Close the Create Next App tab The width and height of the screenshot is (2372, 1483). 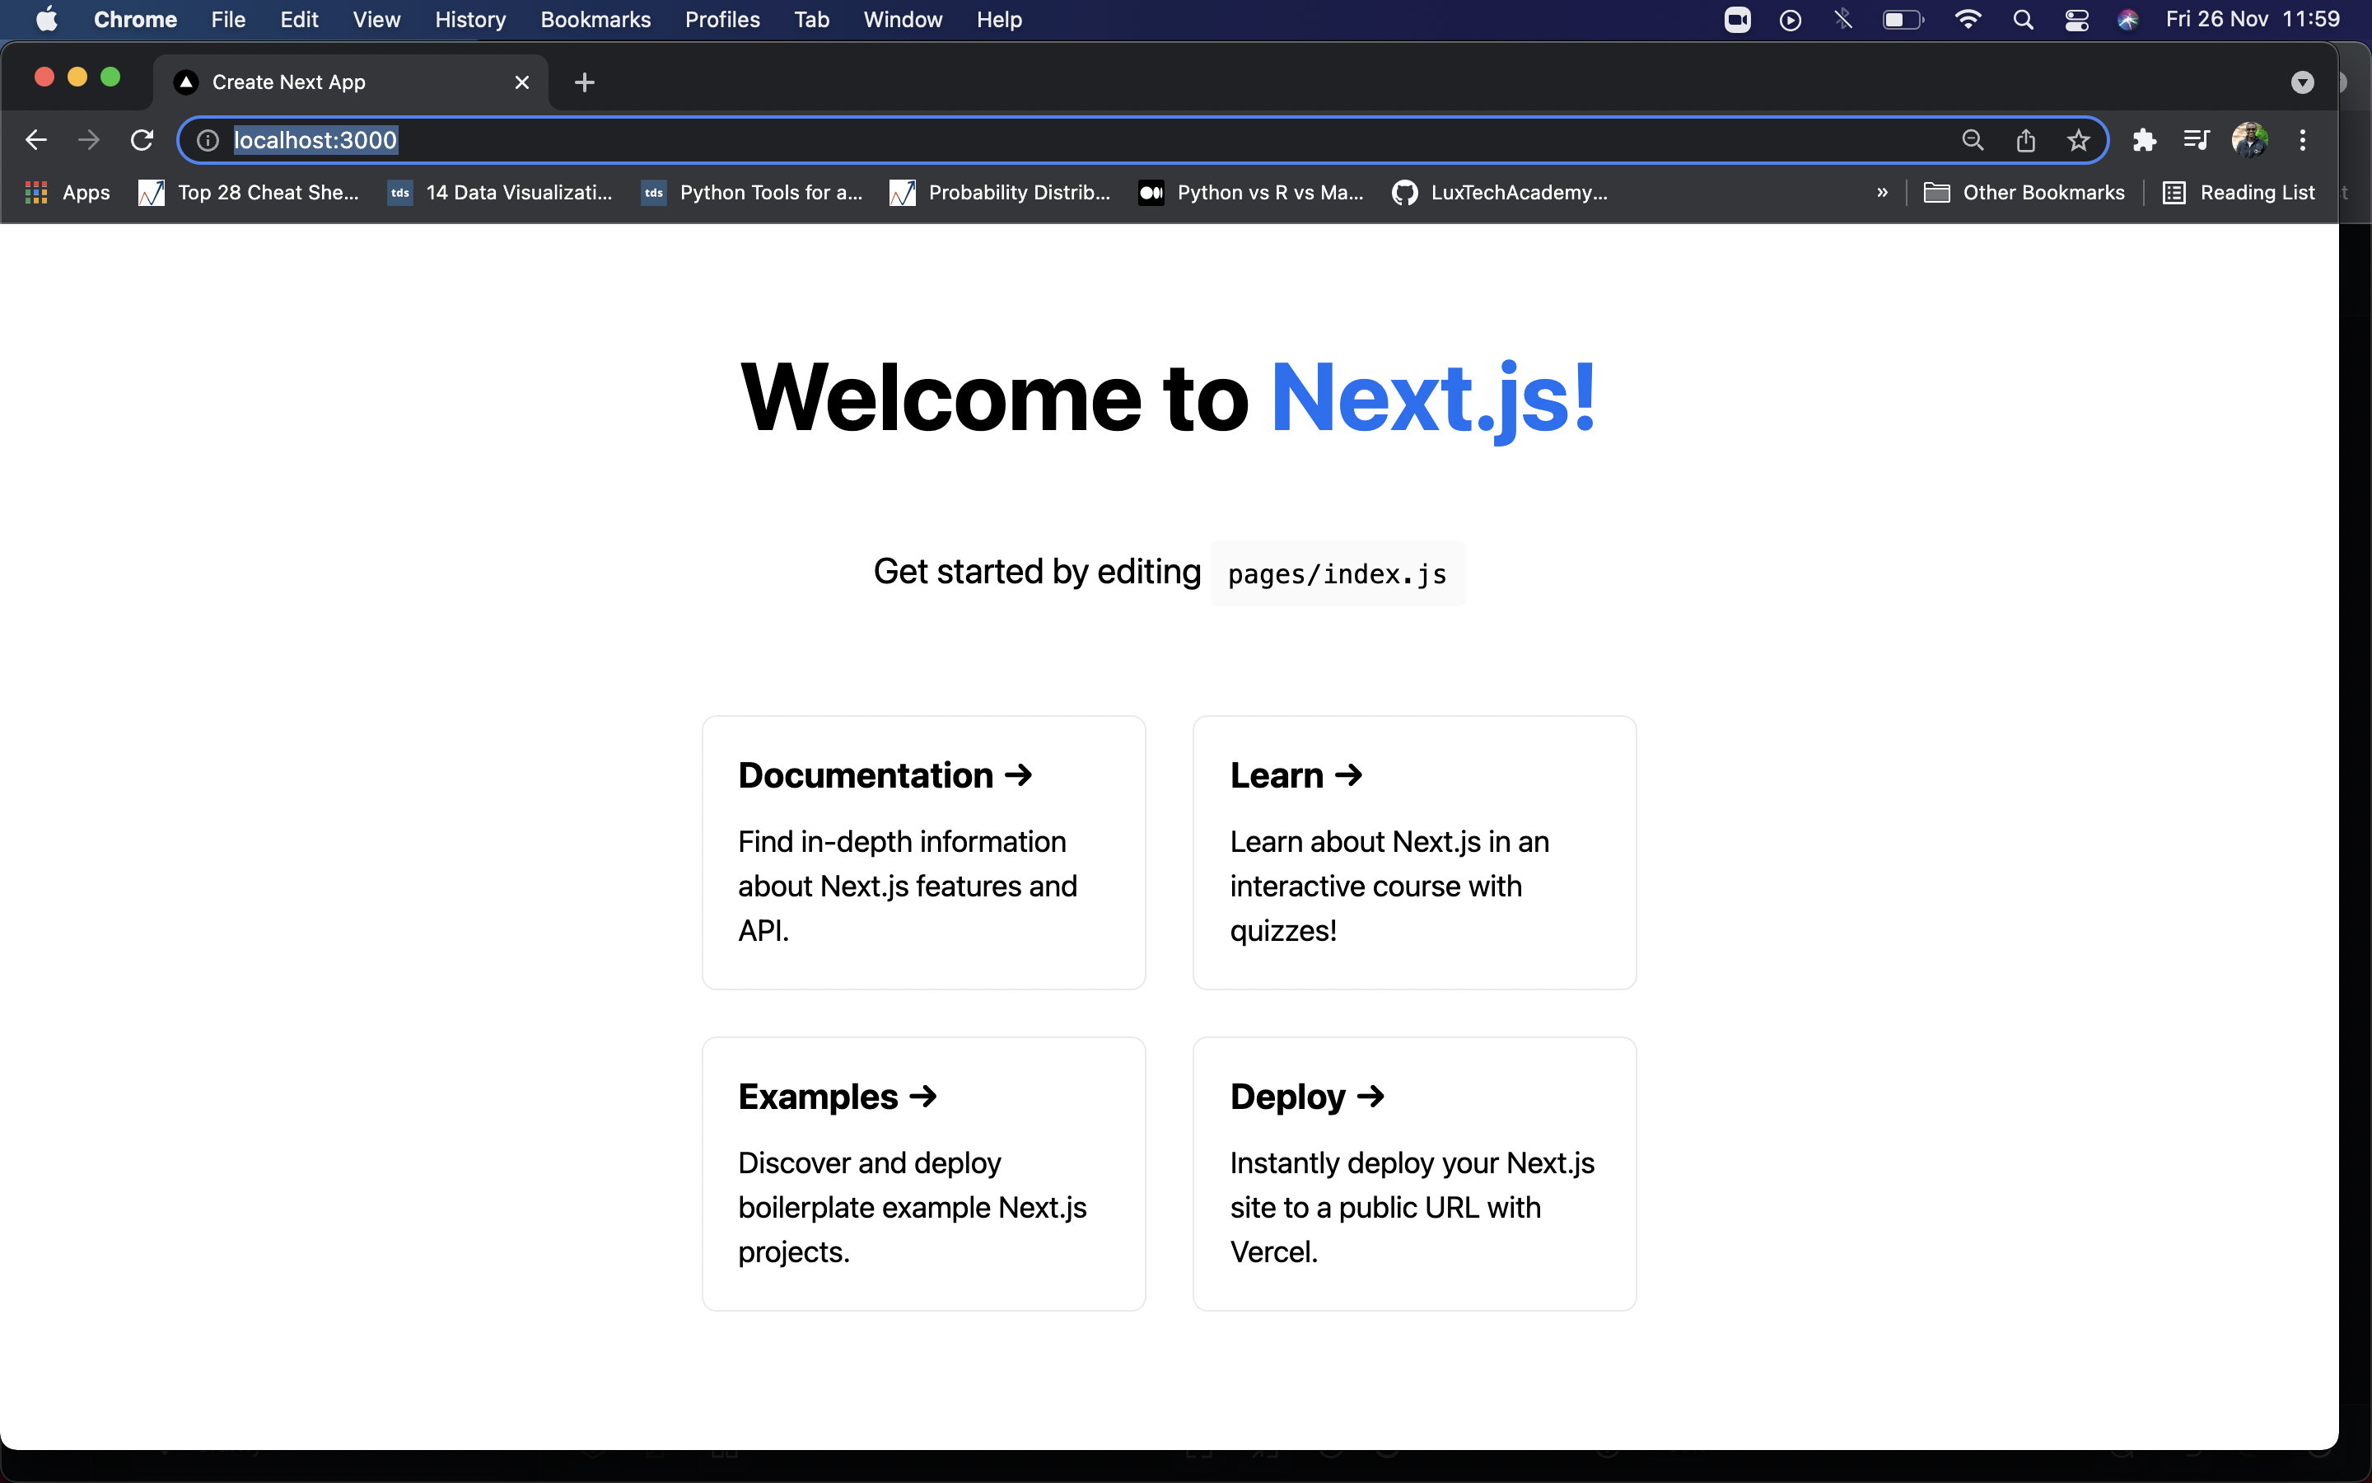[x=522, y=82]
